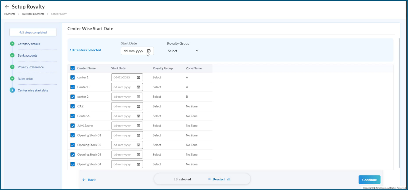Click green checkmark beside Bank accounts
Screen dimensions: 408x190
[x=12, y=55]
